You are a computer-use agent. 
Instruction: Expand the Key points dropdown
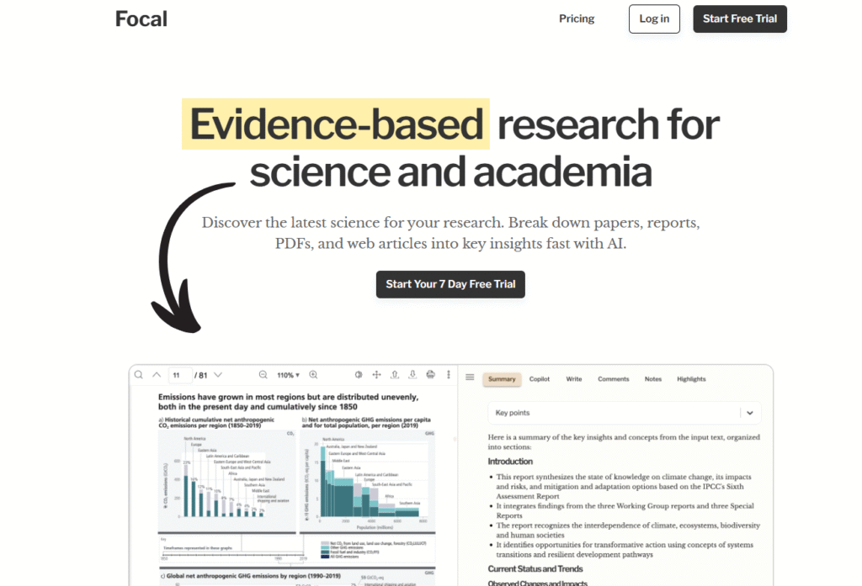point(749,413)
